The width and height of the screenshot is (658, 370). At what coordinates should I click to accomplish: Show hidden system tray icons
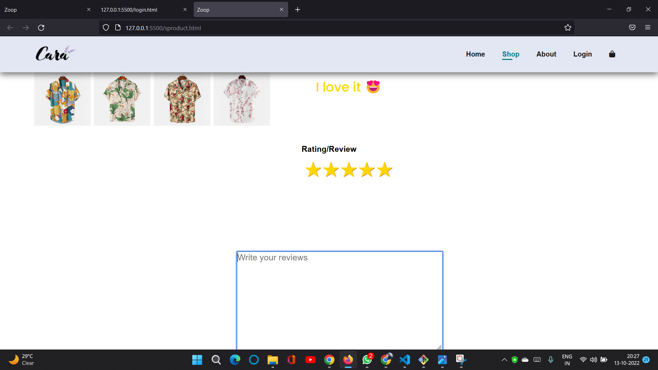504,360
